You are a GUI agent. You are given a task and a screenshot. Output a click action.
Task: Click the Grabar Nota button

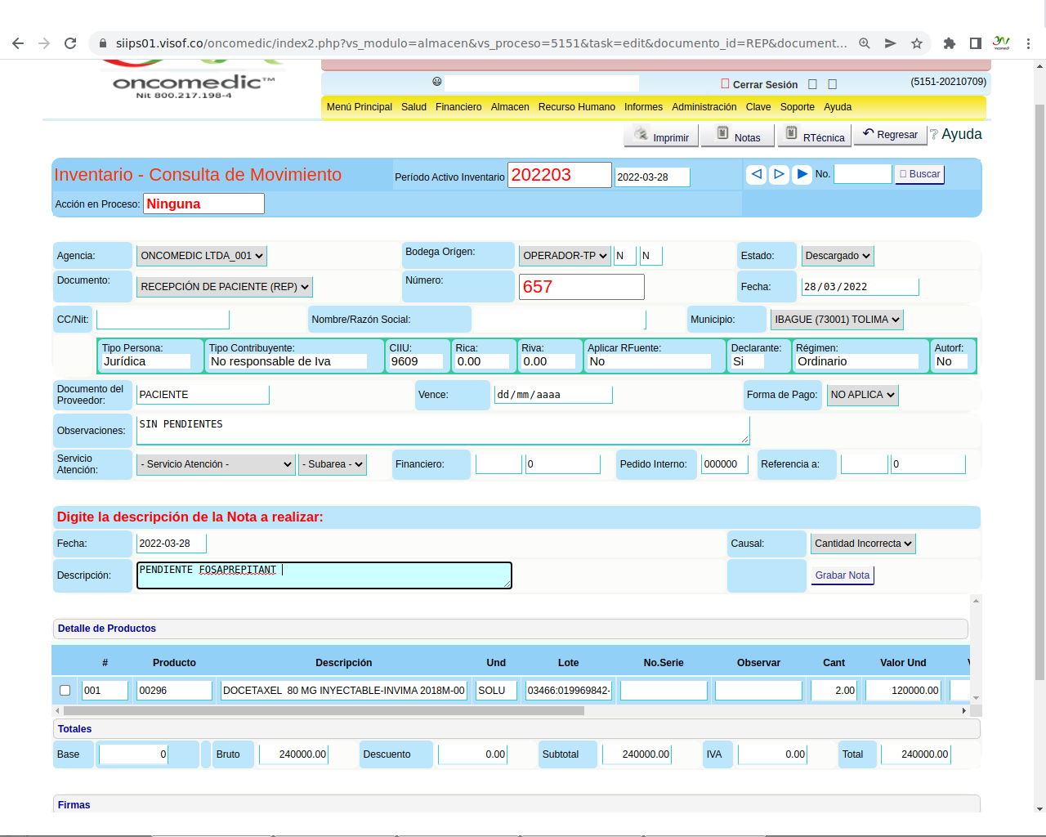(842, 575)
